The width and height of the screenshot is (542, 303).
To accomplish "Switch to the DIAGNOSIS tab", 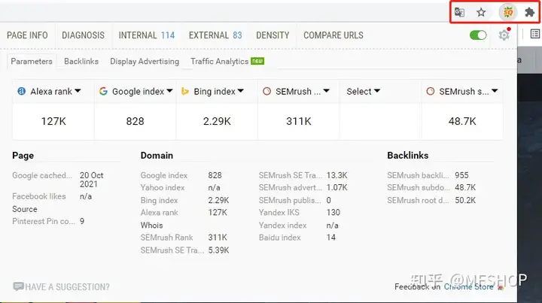I will [x=83, y=35].
